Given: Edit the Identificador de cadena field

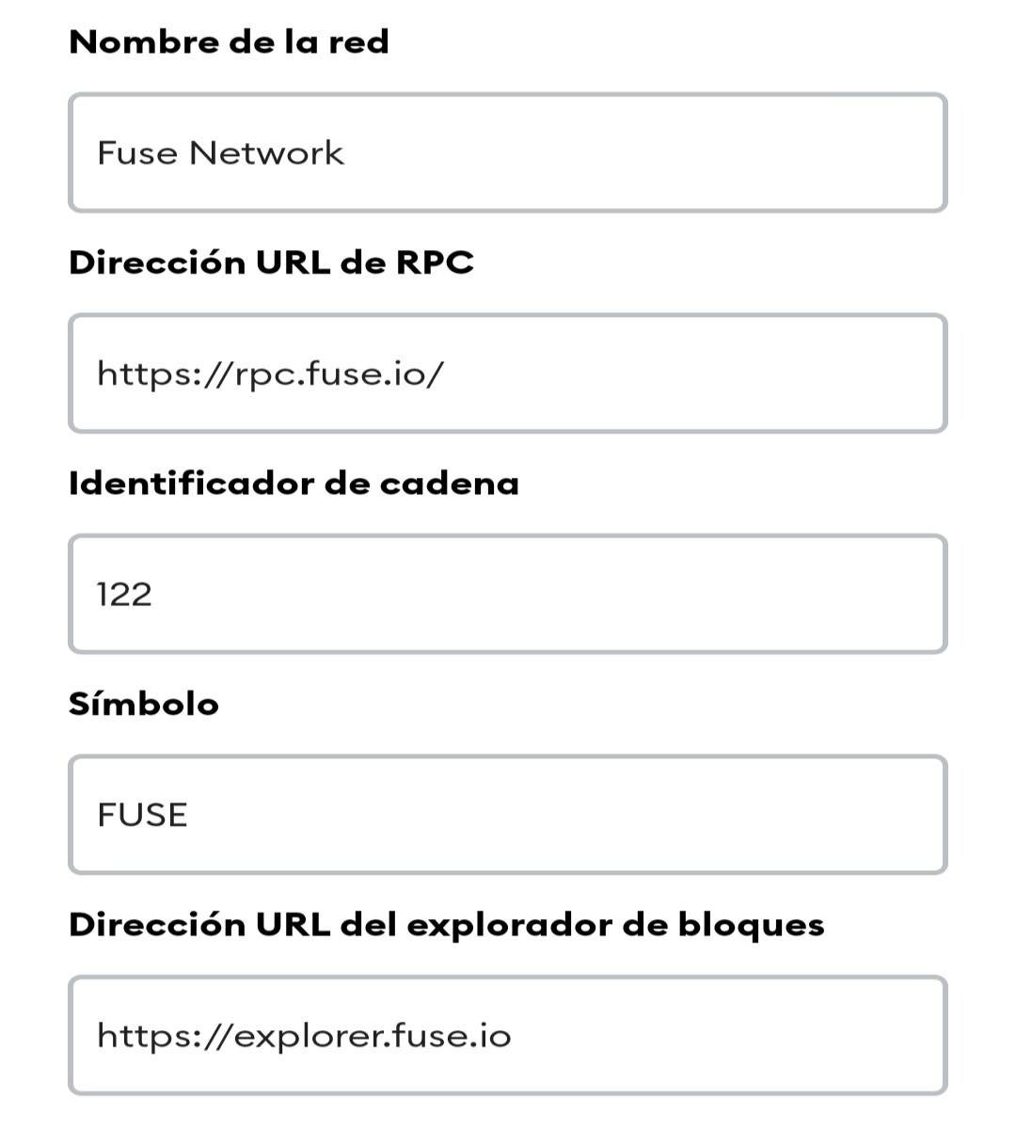Looking at the screenshot, I should point(508,594).
